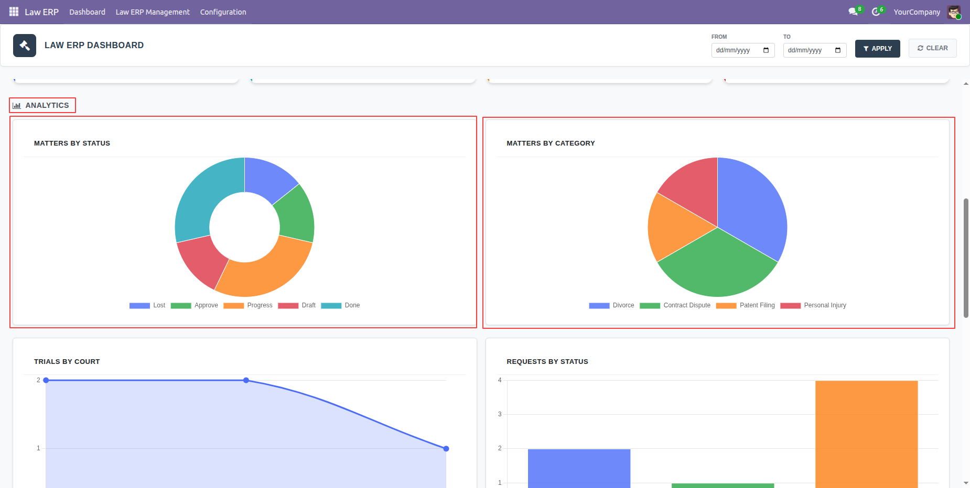The height and width of the screenshot is (488, 970).
Task: Go to the Dashboard menu item
Action: (x=87, y=12)
